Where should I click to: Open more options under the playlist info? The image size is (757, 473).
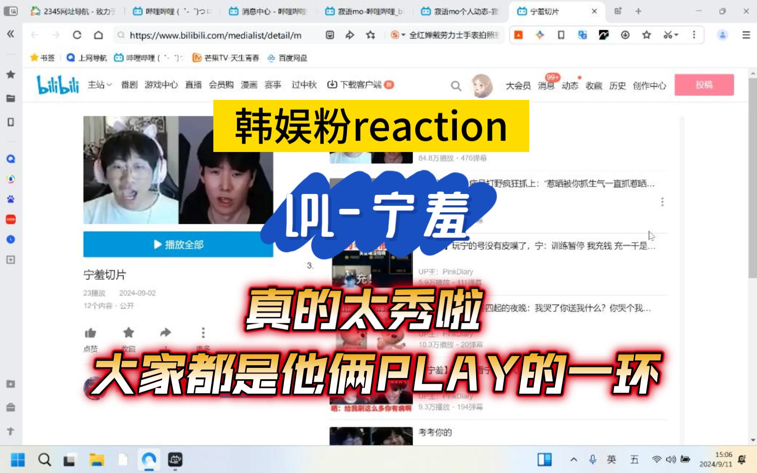pyautogui.click(x=203, y=333)
